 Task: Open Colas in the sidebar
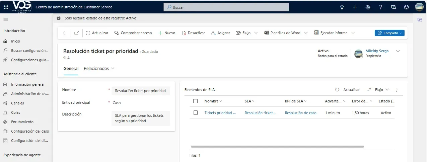[16, 112]
